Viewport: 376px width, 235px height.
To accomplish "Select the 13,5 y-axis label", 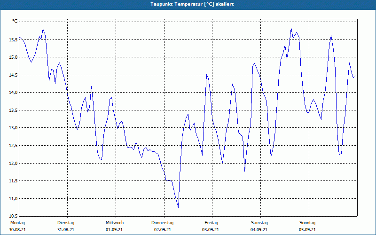I will (x=13, y=110).
